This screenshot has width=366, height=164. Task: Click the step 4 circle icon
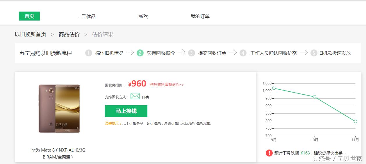[x=243, y=53]
